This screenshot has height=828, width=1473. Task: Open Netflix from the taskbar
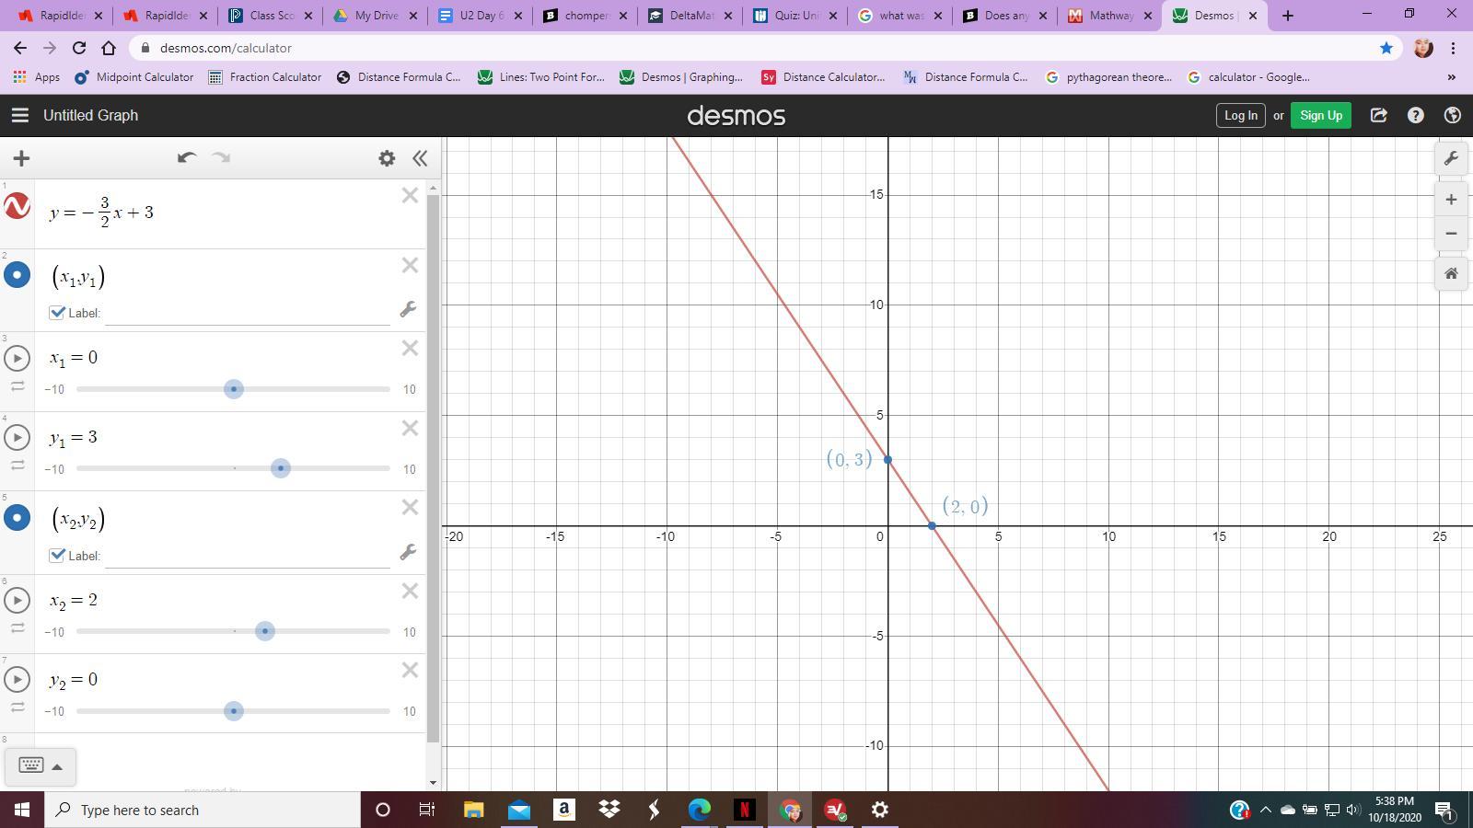[744, 810]
